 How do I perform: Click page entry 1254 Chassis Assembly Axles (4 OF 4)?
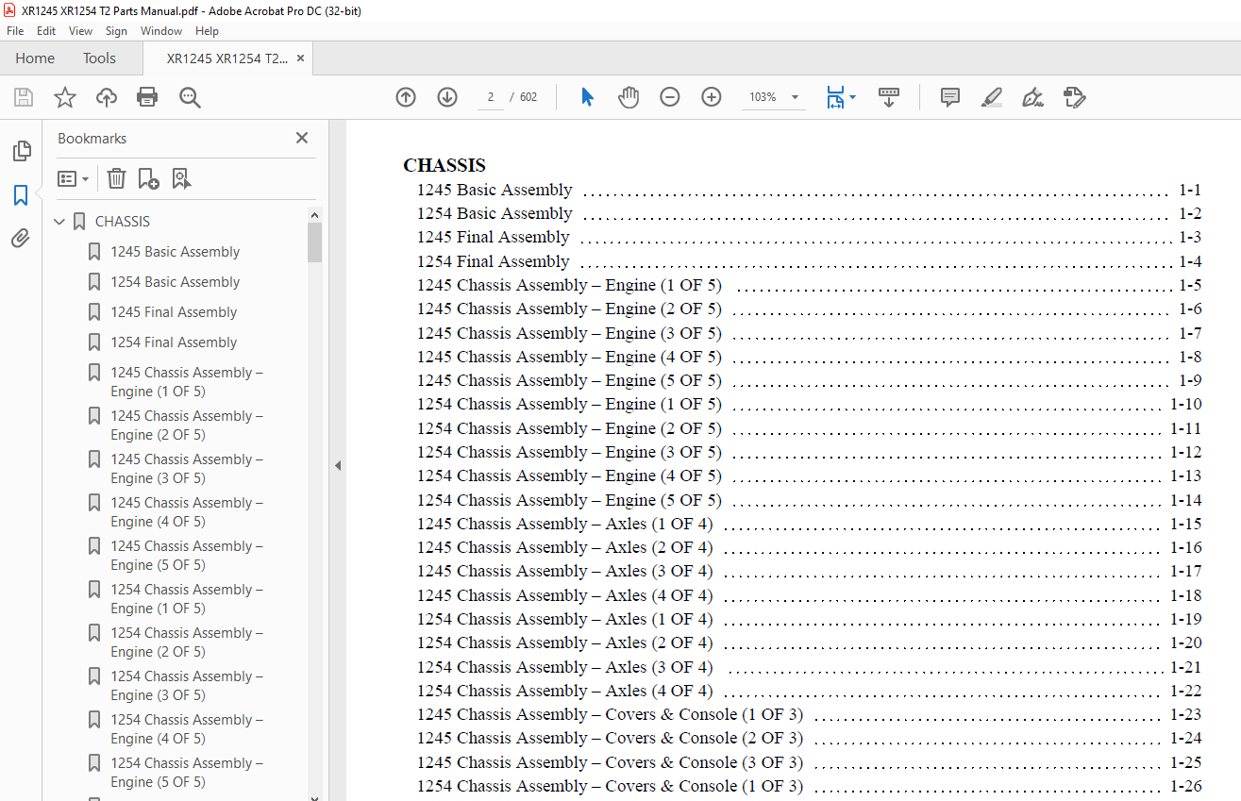coord(810,691)
